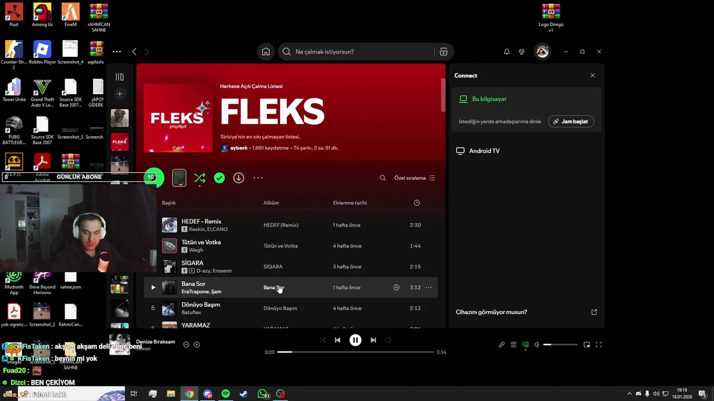Create new playlist with plus button
This screenshot has height=401, width=714.
coord(119,94)
